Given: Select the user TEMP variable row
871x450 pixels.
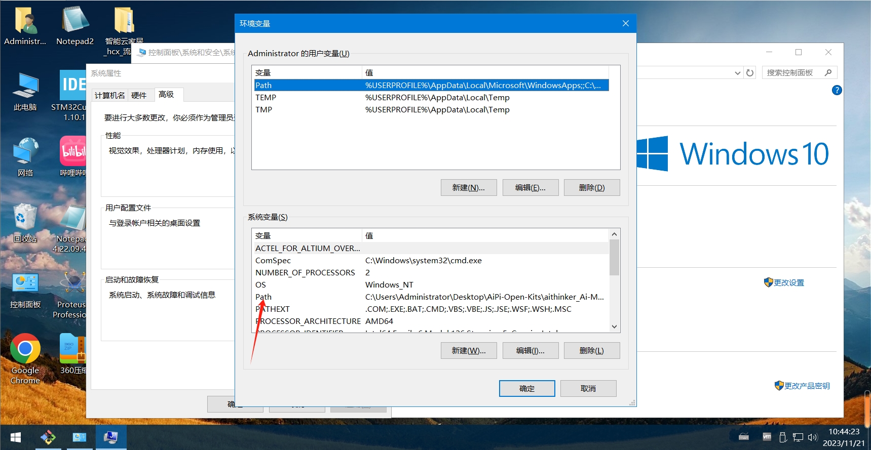Looking at the screenshot, I should click(431, 97).
